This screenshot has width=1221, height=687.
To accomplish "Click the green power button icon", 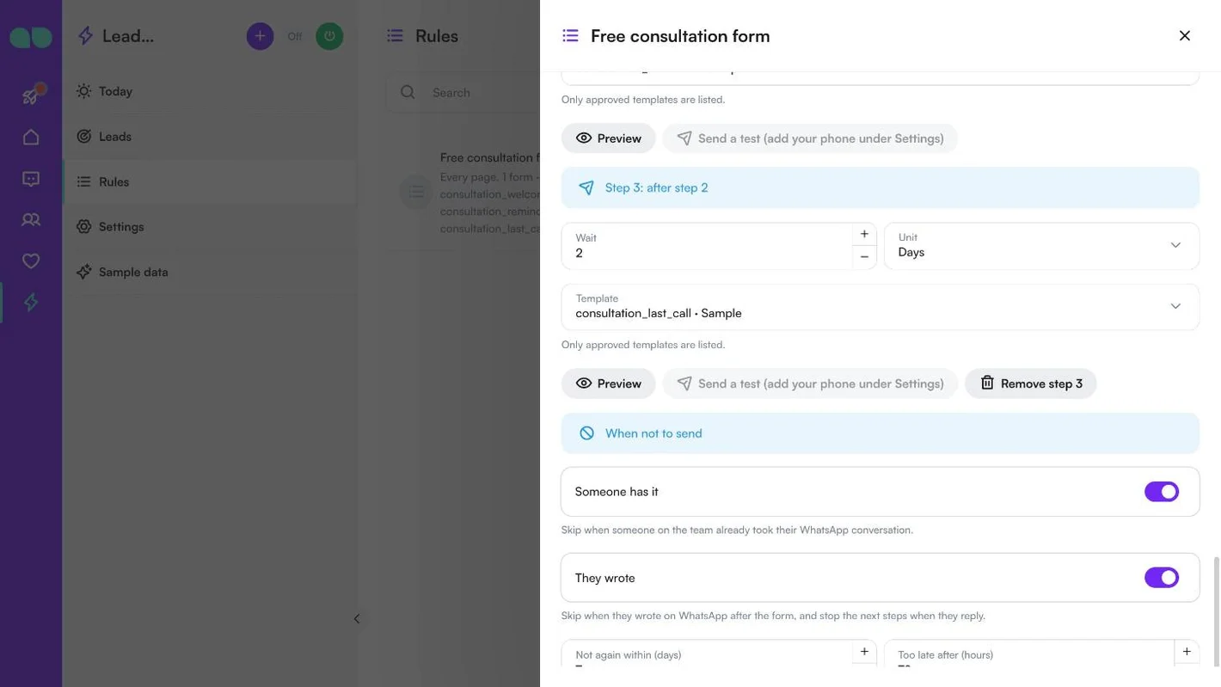I will click(329, 36).
